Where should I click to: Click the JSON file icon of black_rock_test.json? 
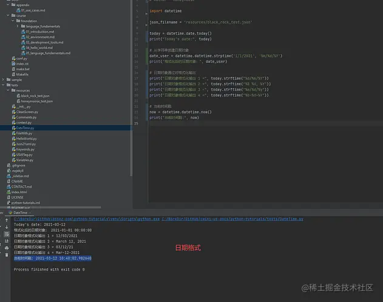click(19, 96)
